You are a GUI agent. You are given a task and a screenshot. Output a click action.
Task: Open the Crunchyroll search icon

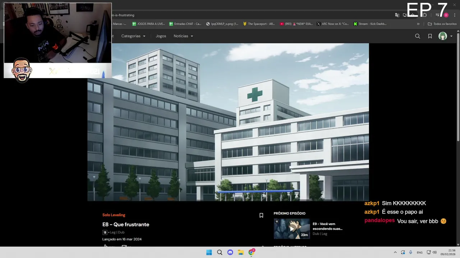point(418,36)
